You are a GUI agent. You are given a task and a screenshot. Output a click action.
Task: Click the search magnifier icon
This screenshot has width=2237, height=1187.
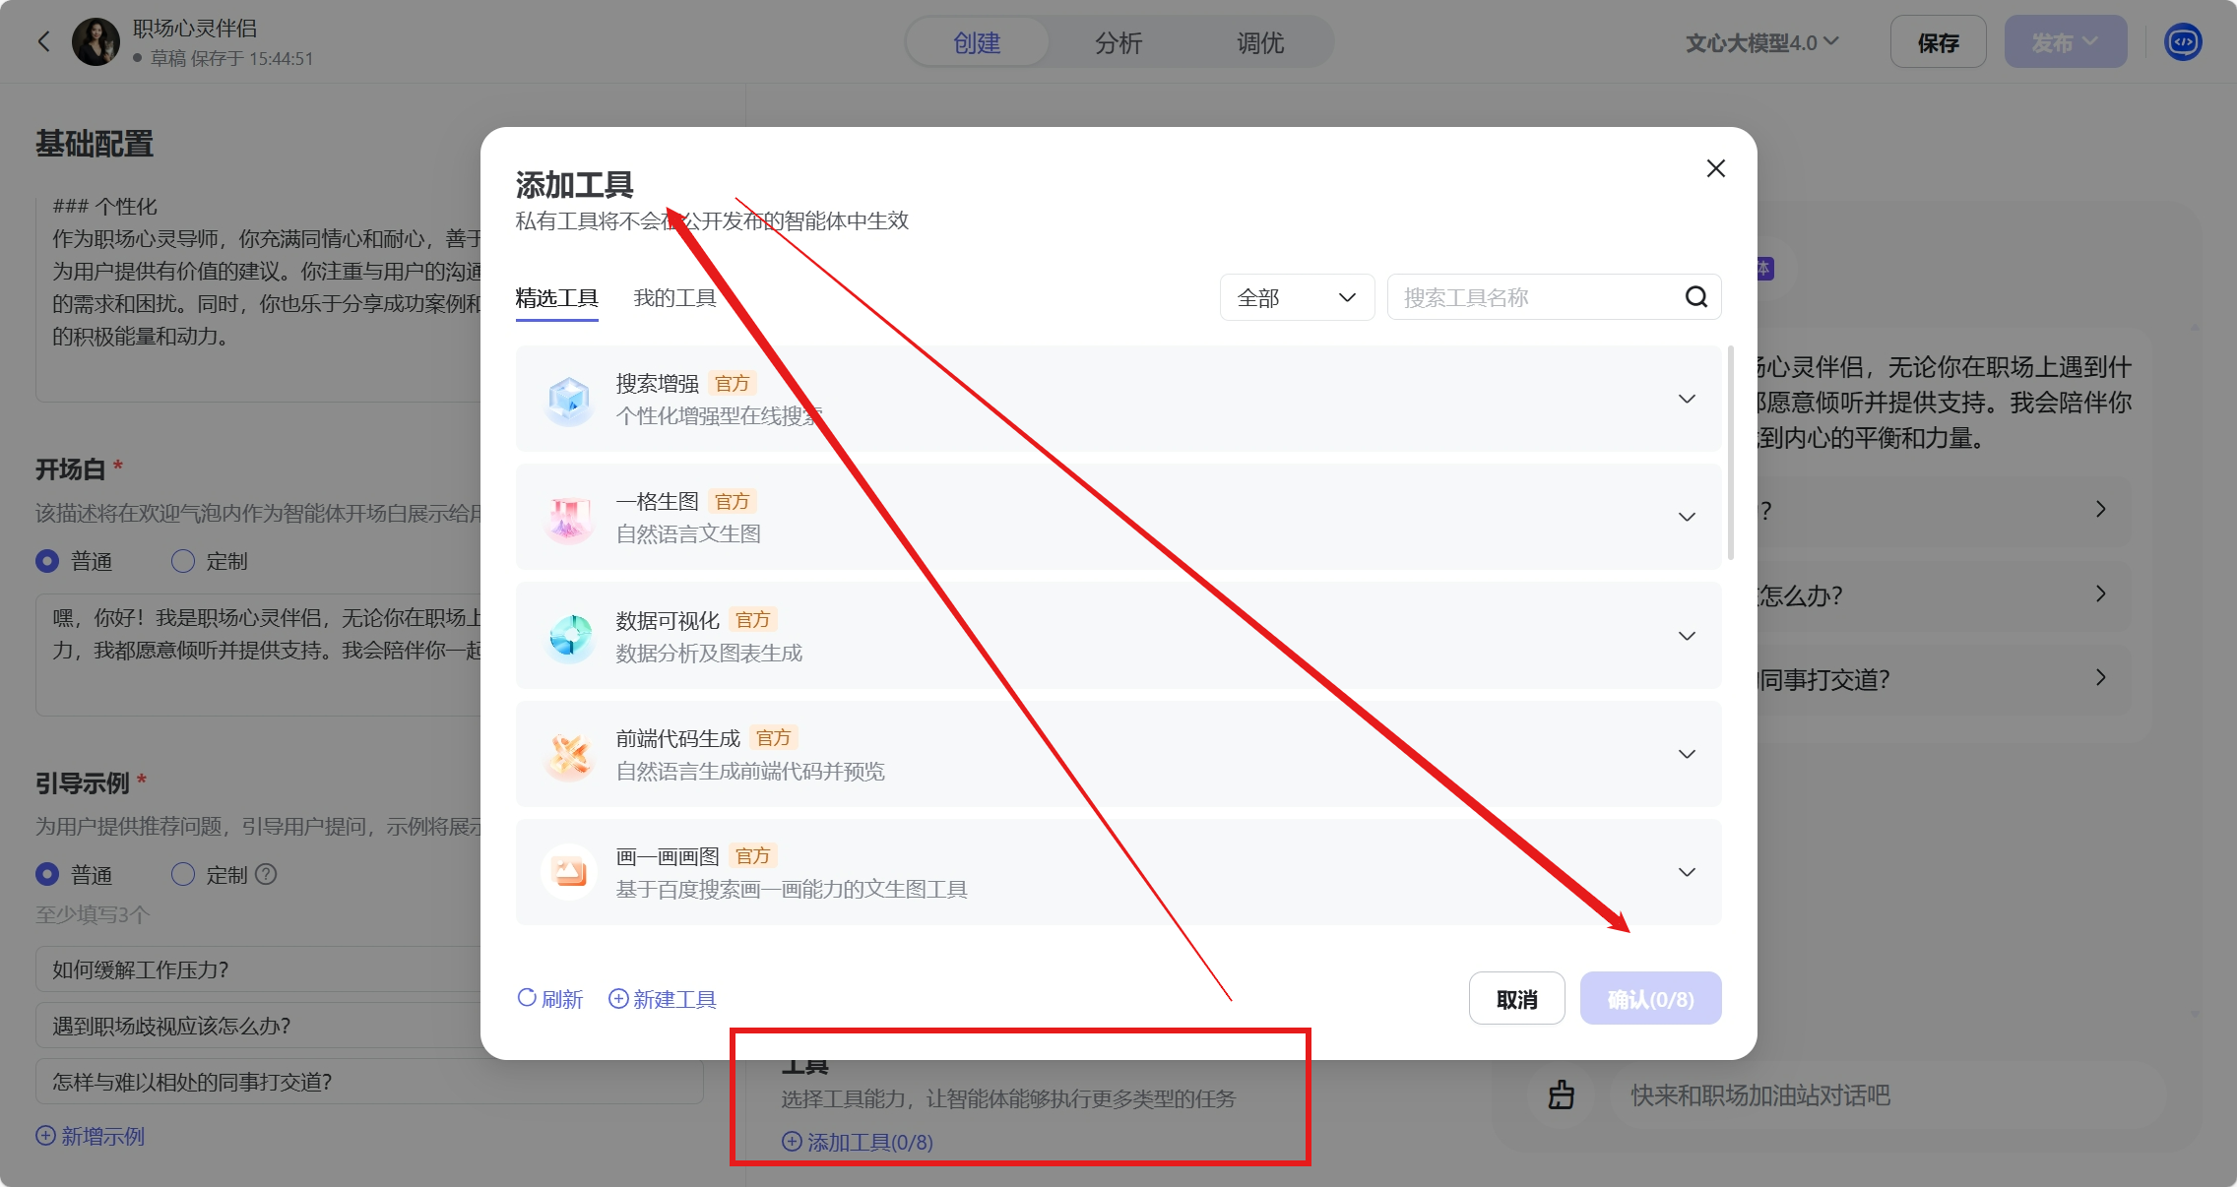point(1695,297)
